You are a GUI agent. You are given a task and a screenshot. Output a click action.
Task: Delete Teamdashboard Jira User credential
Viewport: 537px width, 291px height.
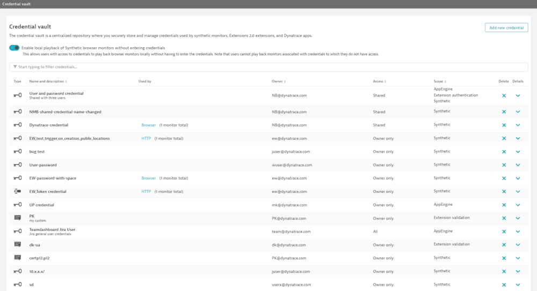[504, 232]
